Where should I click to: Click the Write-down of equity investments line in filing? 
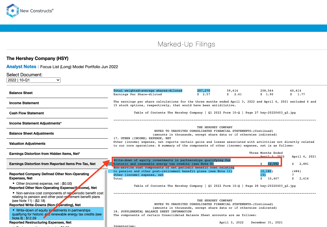pos(172,162)
